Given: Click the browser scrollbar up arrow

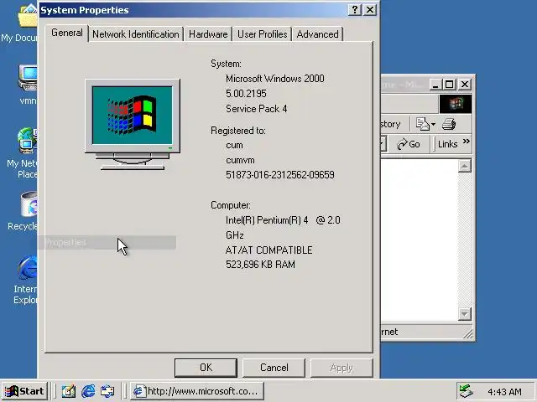Looking at the screenshot, I should [x=464, y=166].
